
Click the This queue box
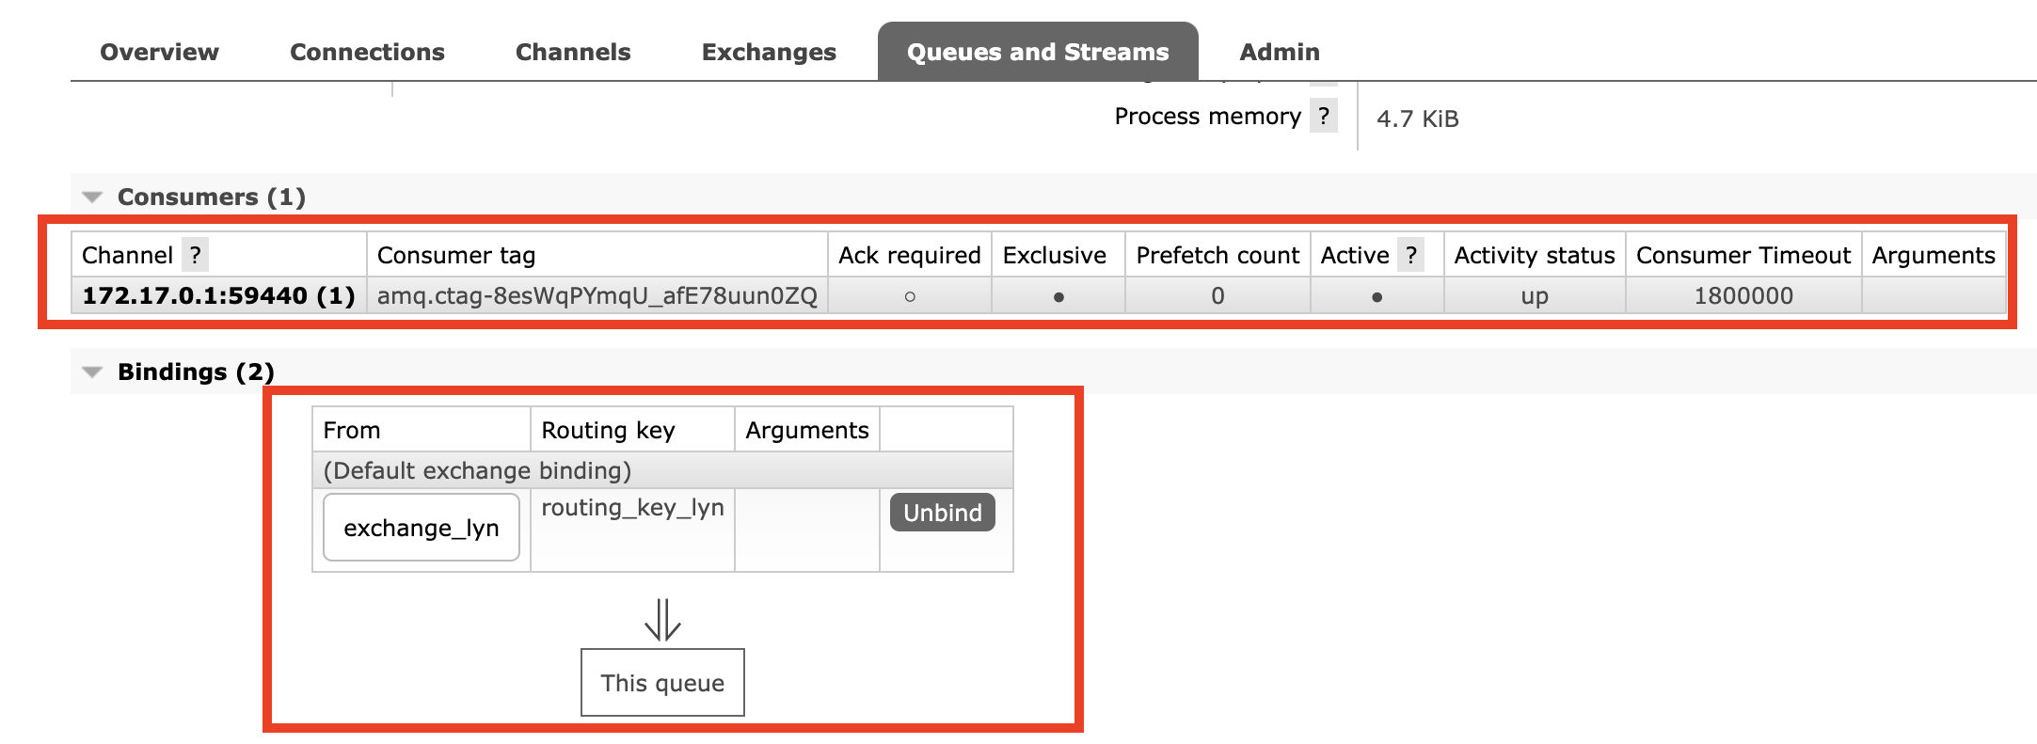[662, 683]
